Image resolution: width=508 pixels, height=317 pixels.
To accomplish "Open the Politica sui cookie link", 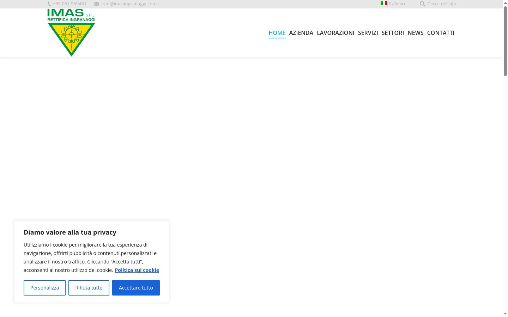I will coord(137,270).
